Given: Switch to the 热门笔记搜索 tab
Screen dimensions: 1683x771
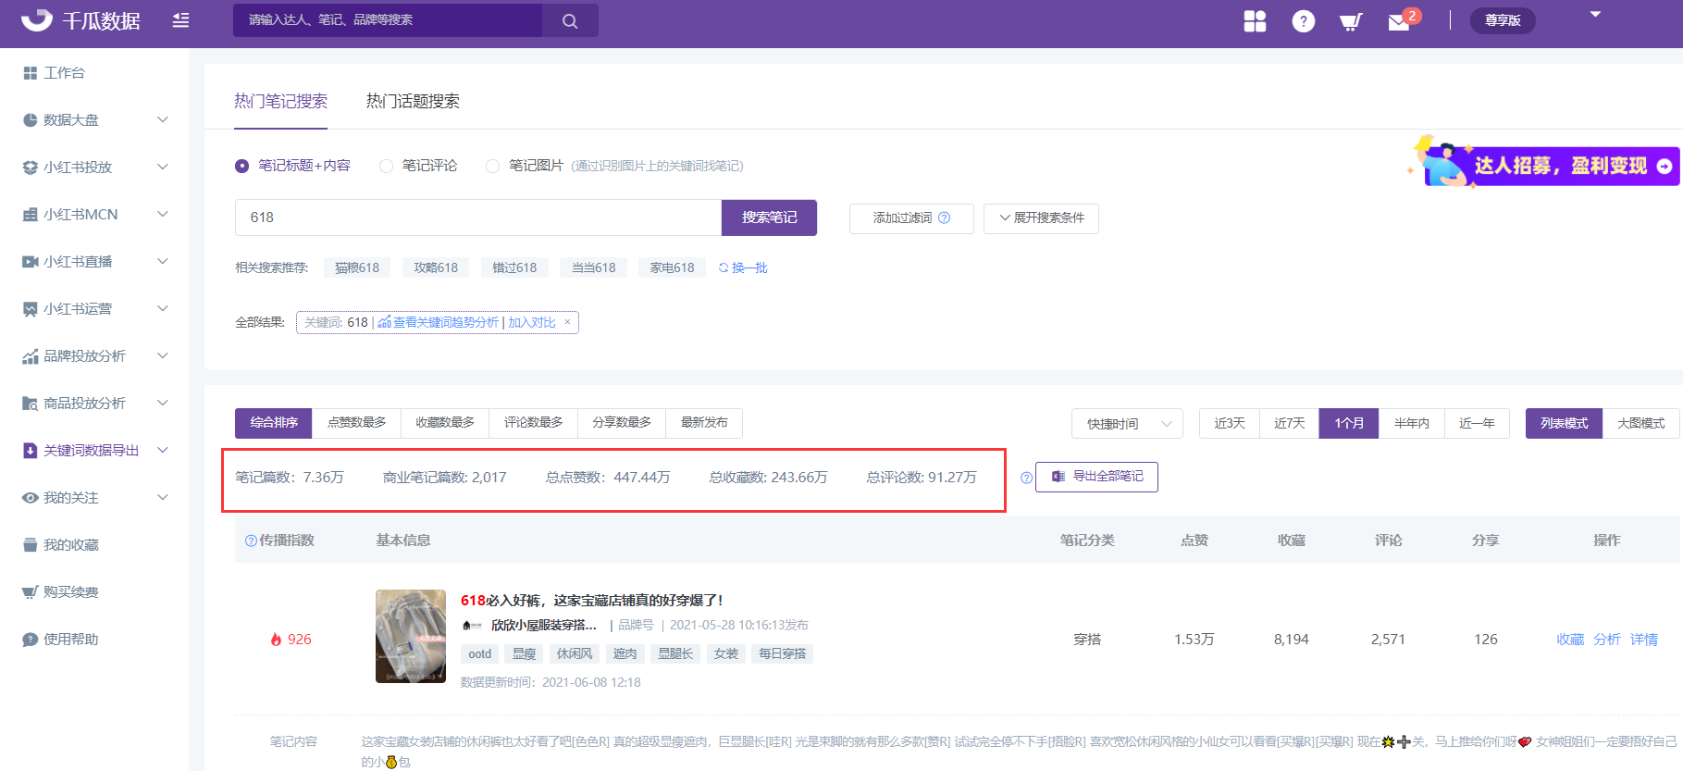Looking at the screenshot, I should coord(281,101).
